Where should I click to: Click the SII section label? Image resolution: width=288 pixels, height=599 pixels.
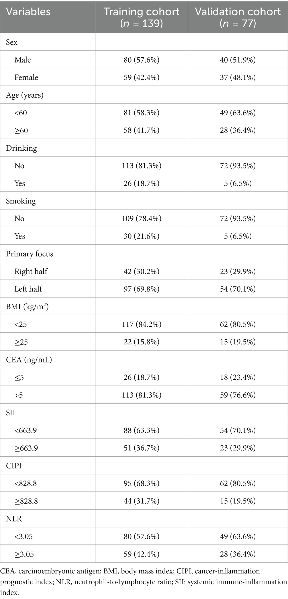(11, 412)
